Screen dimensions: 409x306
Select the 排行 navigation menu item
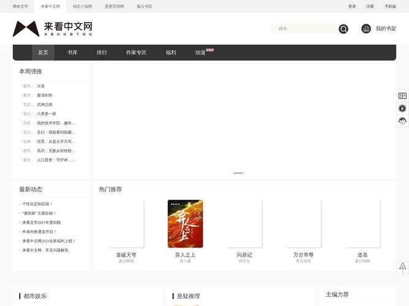click(102, 53)
